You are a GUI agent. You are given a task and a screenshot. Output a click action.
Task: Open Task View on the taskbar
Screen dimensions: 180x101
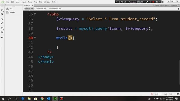16,98
